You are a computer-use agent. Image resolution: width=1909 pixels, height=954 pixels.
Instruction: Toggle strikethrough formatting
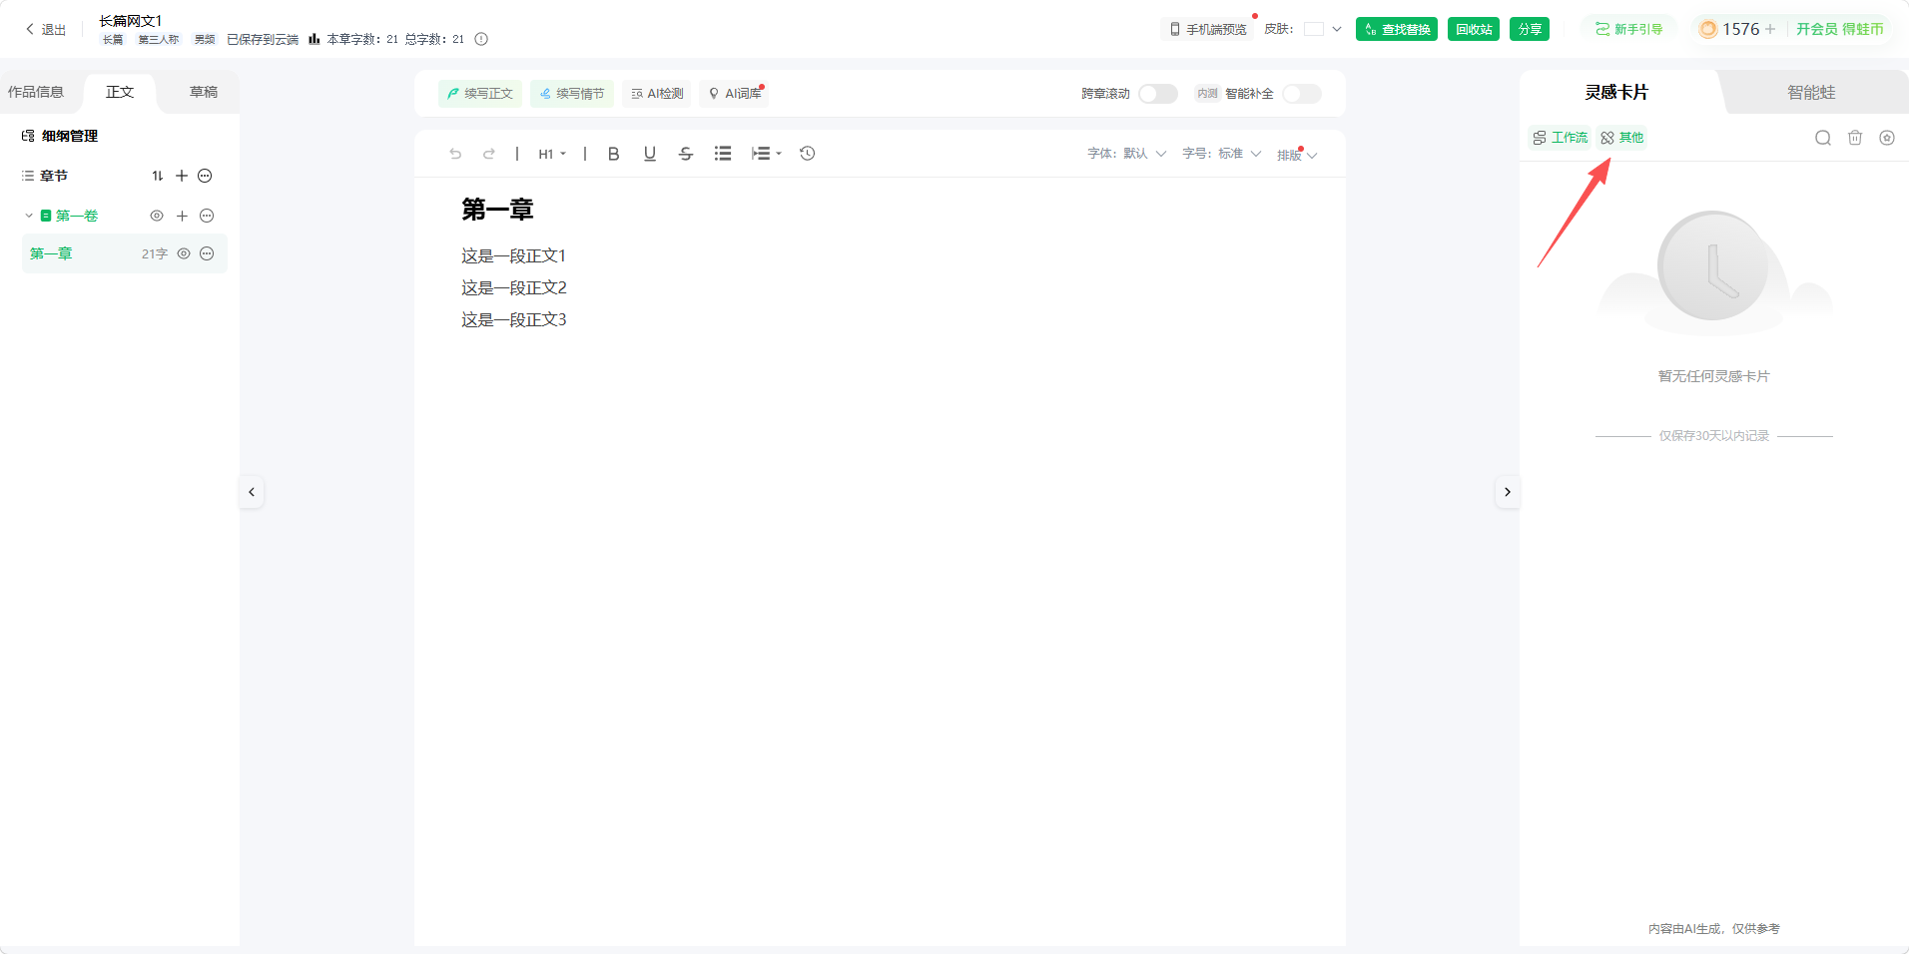[686, 154]
